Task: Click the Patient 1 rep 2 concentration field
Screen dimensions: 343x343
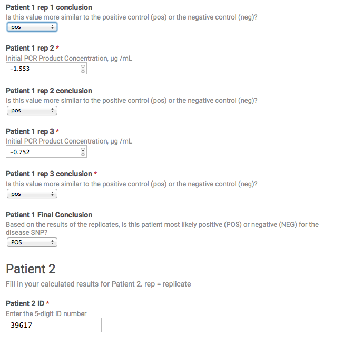Action: pyautogui.click(x=42, y=69)
